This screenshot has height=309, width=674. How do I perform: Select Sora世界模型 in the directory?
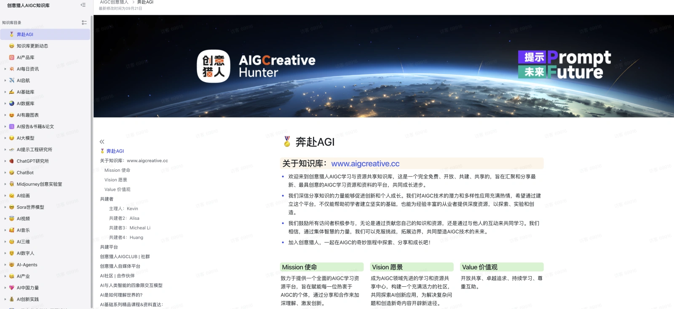[30, 207]
